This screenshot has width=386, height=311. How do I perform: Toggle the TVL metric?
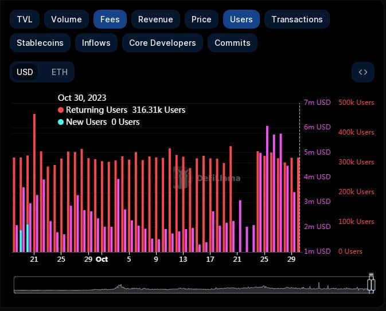pos(25,19)
